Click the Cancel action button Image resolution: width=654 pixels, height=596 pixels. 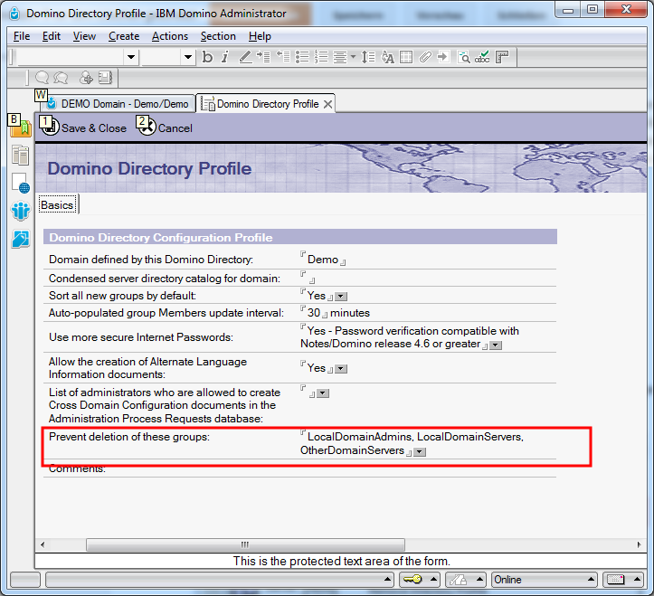click(166, 128)
